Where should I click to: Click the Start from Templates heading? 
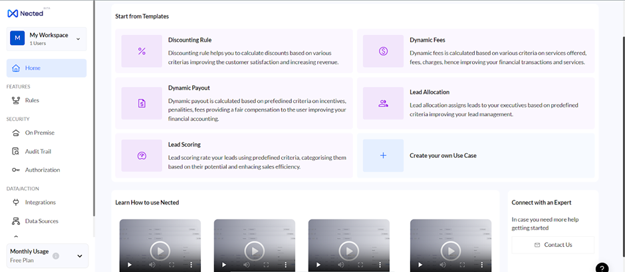click(142, 17)
